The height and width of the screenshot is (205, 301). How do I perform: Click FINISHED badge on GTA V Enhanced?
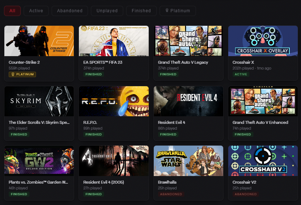tap(242, 134)
